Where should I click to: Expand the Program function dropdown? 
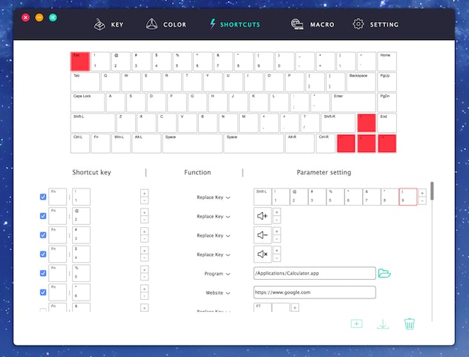[217, 274]
